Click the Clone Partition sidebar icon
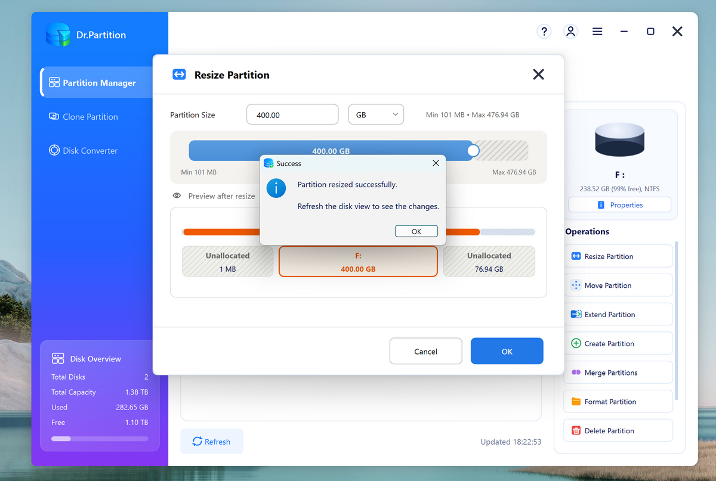The height and width of the screenshot is (481, 716). tap(54, 116)
